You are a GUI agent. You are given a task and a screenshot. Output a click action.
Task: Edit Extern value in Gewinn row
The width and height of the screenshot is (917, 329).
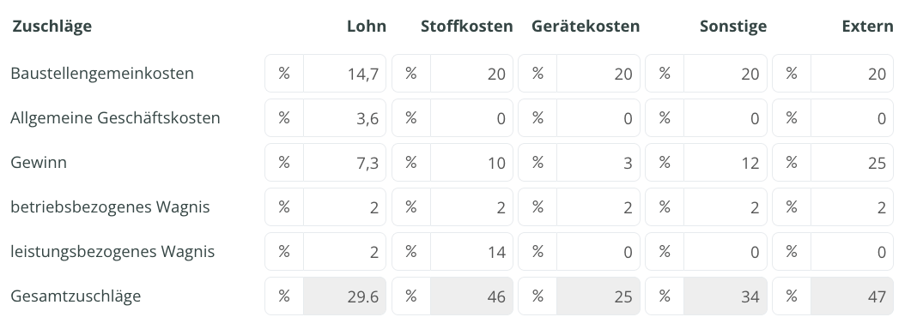point(852,163)
